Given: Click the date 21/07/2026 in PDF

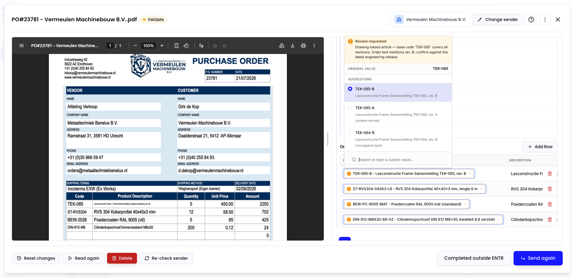Looking at the screenshot, I should [x=246, y=78].
